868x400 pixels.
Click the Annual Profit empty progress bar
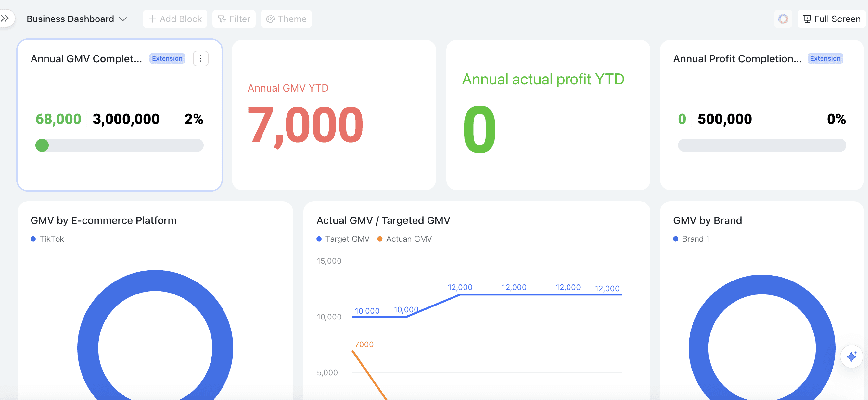coord(761,145)
